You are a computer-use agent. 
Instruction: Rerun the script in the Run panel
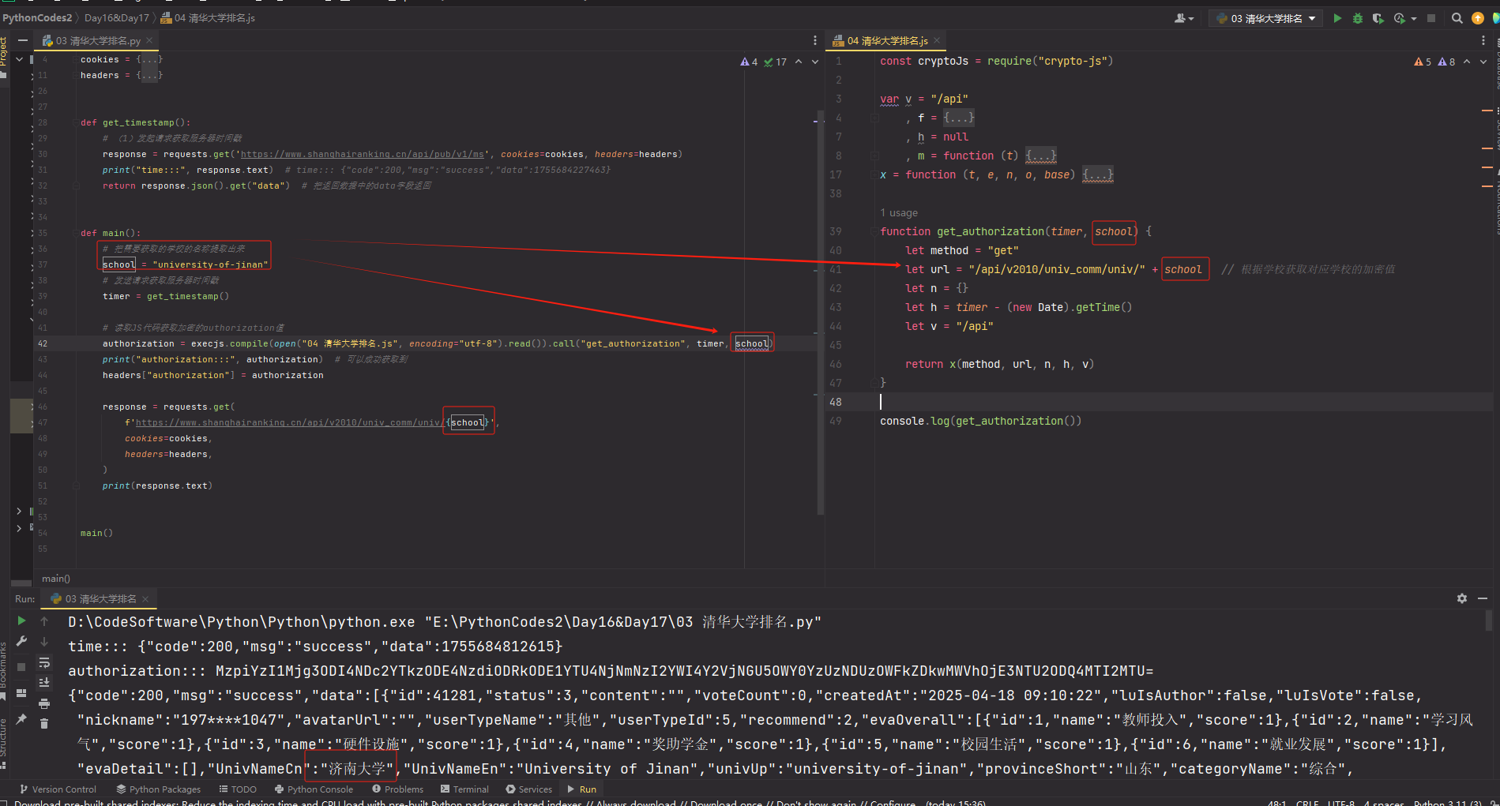(21, 621)
